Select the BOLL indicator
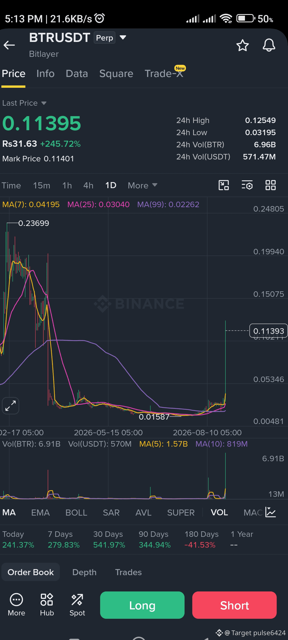Viewport: 288px width, 640px height. [x=76, y=513]
